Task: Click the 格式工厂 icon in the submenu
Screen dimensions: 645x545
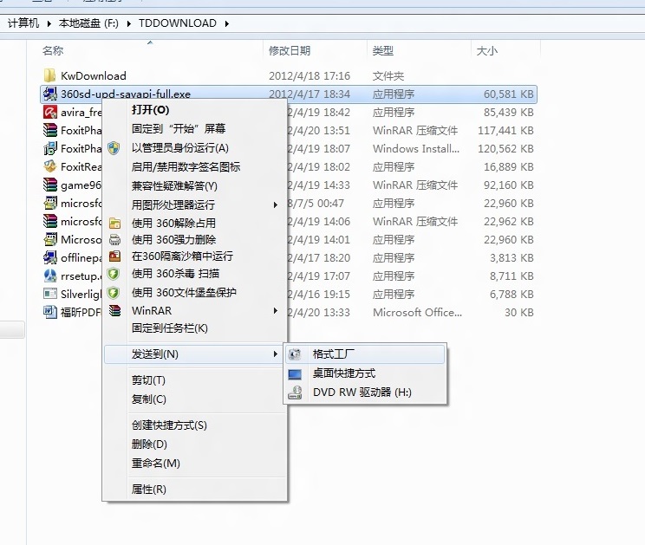Action: click(296, 354)
